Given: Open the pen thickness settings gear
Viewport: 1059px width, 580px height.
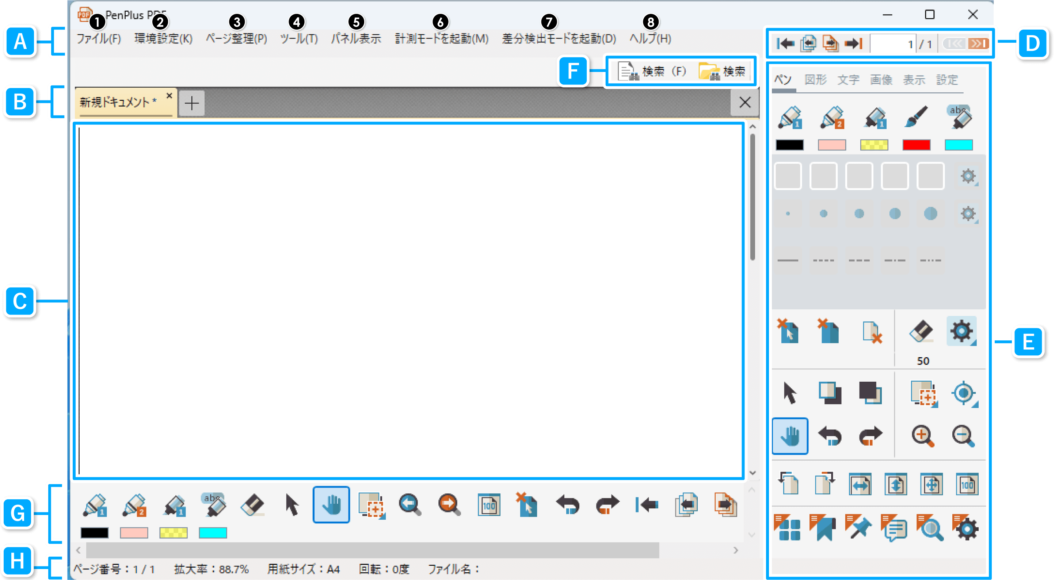Looking at the screenshot, I should pos(968,214).
